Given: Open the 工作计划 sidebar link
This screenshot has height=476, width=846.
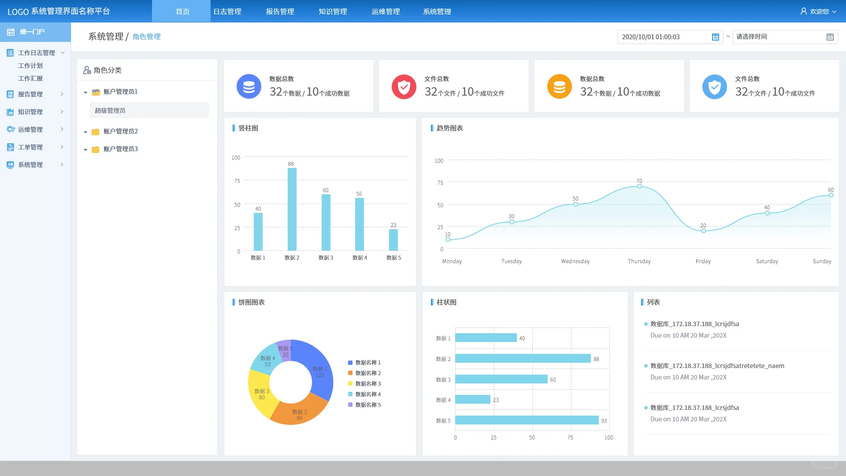Looking at the screenshot, I should (x=30, y=66).
